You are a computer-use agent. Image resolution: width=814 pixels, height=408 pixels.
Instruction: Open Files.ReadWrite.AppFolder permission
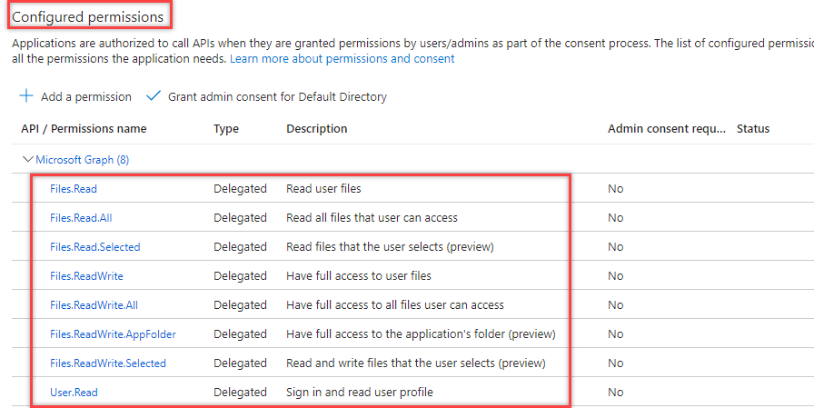[x=113, y=334]
